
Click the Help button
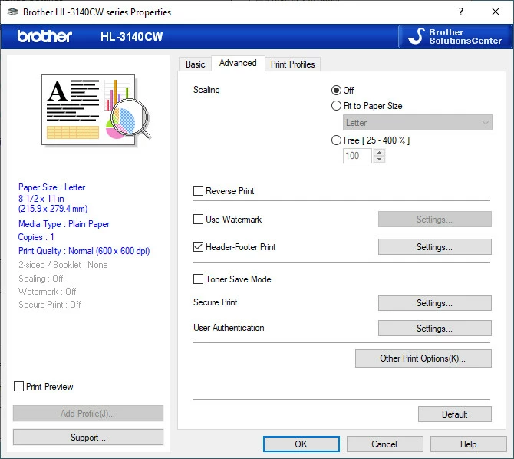point(469,444)
